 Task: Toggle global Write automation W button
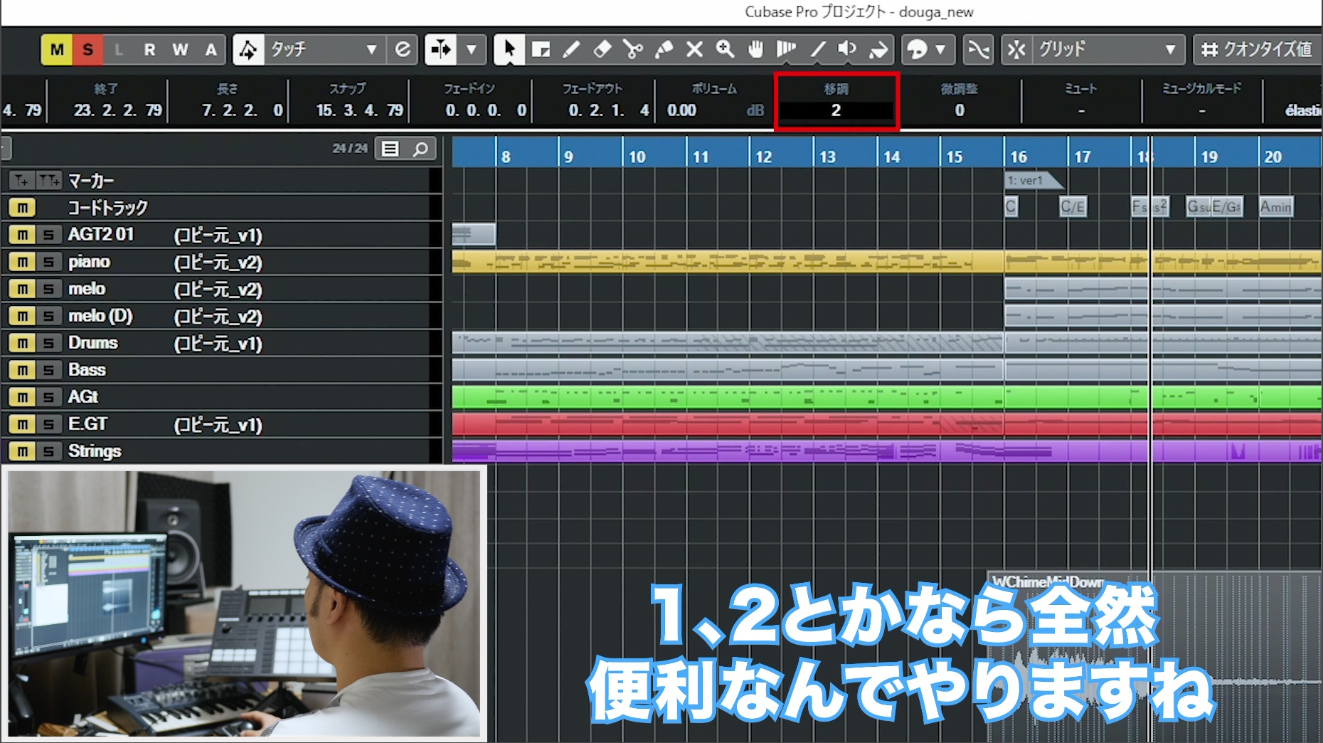point(181,49)
